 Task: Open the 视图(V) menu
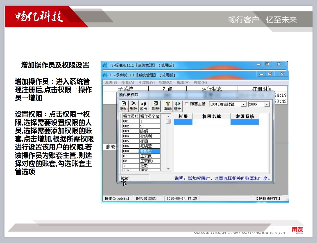click(x=183, y=82)
